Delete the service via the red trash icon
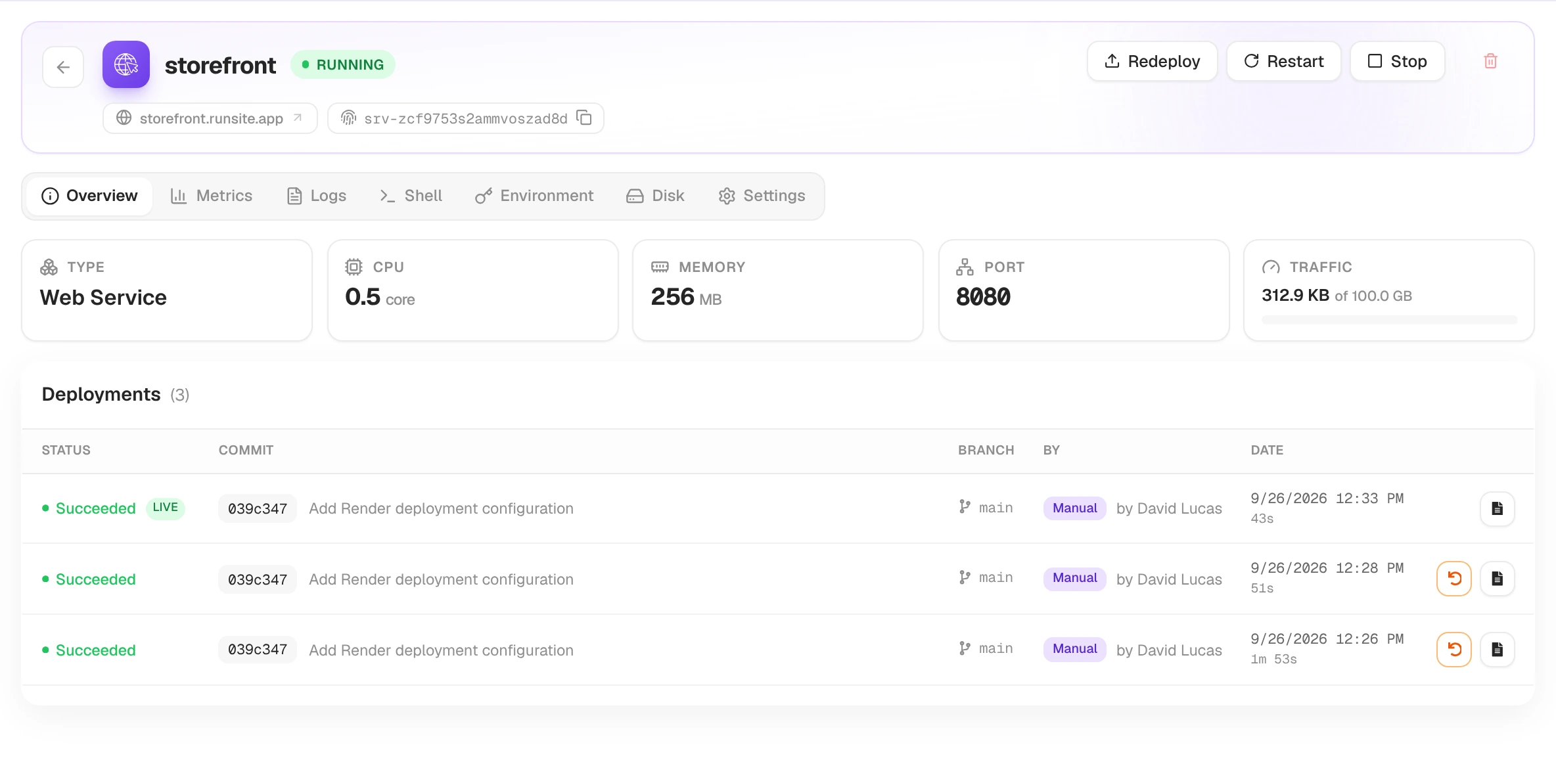1556x758 pixels. (1490, 61)
